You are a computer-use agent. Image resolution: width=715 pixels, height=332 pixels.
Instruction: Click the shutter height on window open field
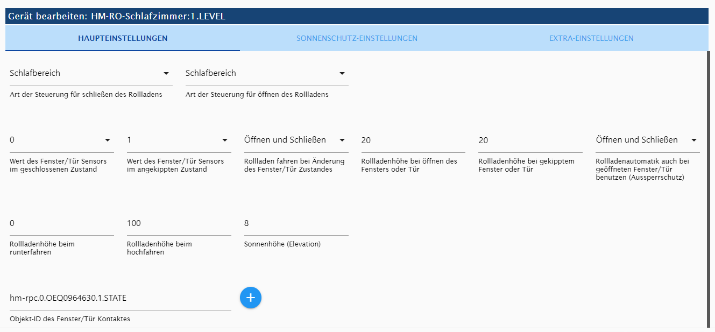click(x=413, y=140)
